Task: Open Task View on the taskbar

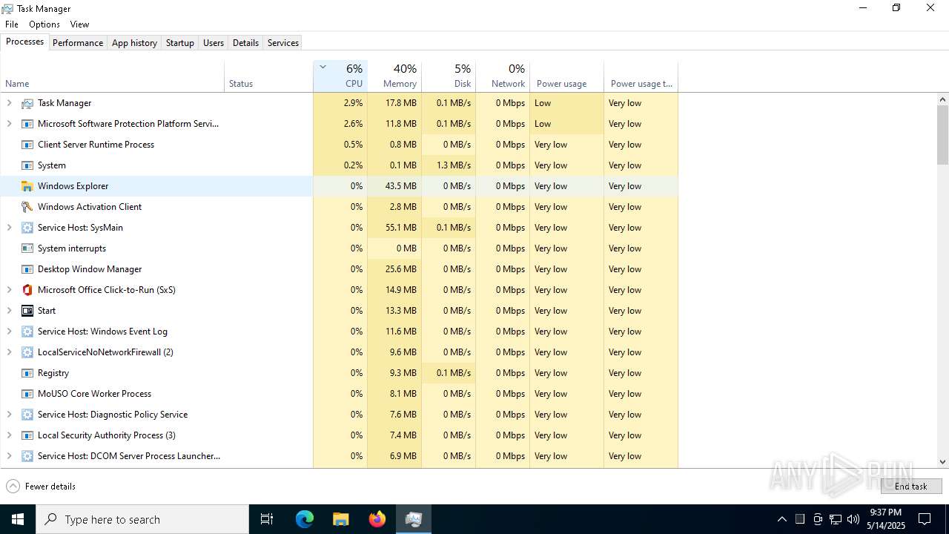Action: click(267, 519)
